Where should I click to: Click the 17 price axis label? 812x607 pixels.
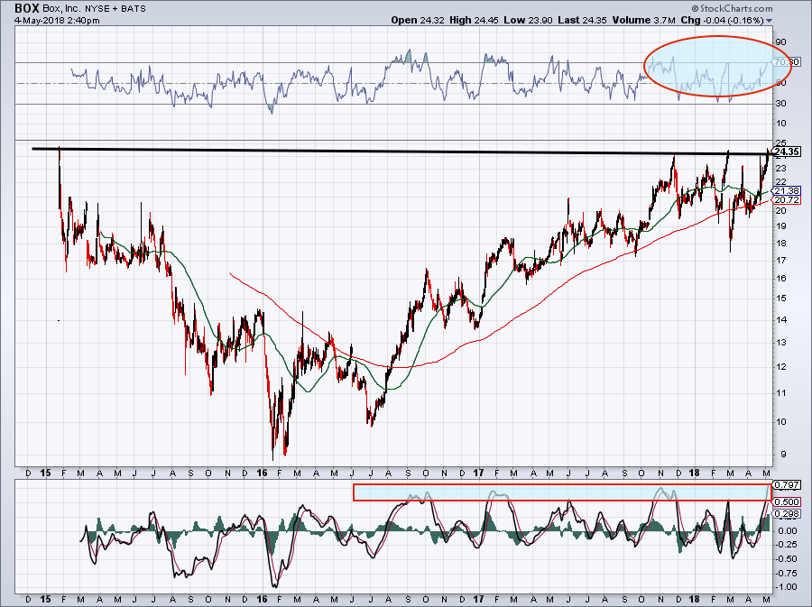point(781,261)
